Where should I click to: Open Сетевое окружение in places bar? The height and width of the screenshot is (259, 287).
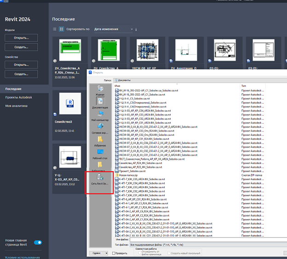click(x=100, y=129)
